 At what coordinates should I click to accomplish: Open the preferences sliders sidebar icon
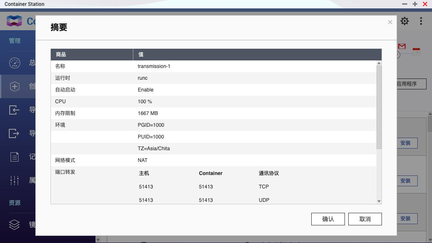tap(14, 180)
